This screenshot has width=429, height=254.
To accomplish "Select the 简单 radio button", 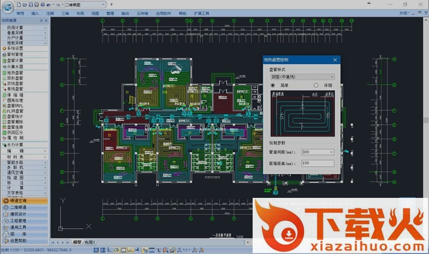I will coord(273,85).
